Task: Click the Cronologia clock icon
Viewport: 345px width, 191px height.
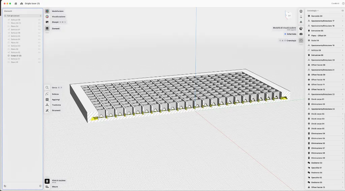Action: (301, 40)
